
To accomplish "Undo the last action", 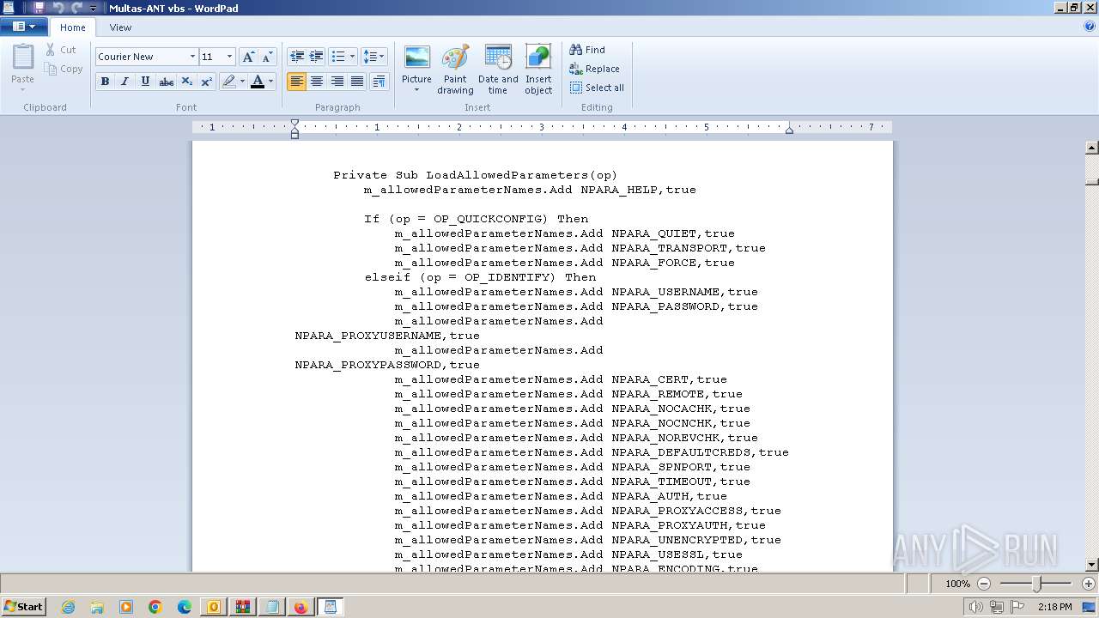I will coord(58,8).
